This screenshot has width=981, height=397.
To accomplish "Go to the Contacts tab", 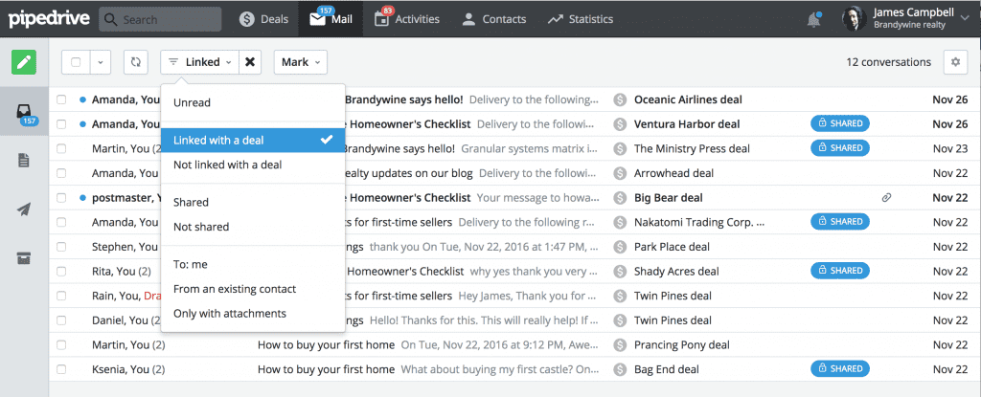I will [493, 19].
